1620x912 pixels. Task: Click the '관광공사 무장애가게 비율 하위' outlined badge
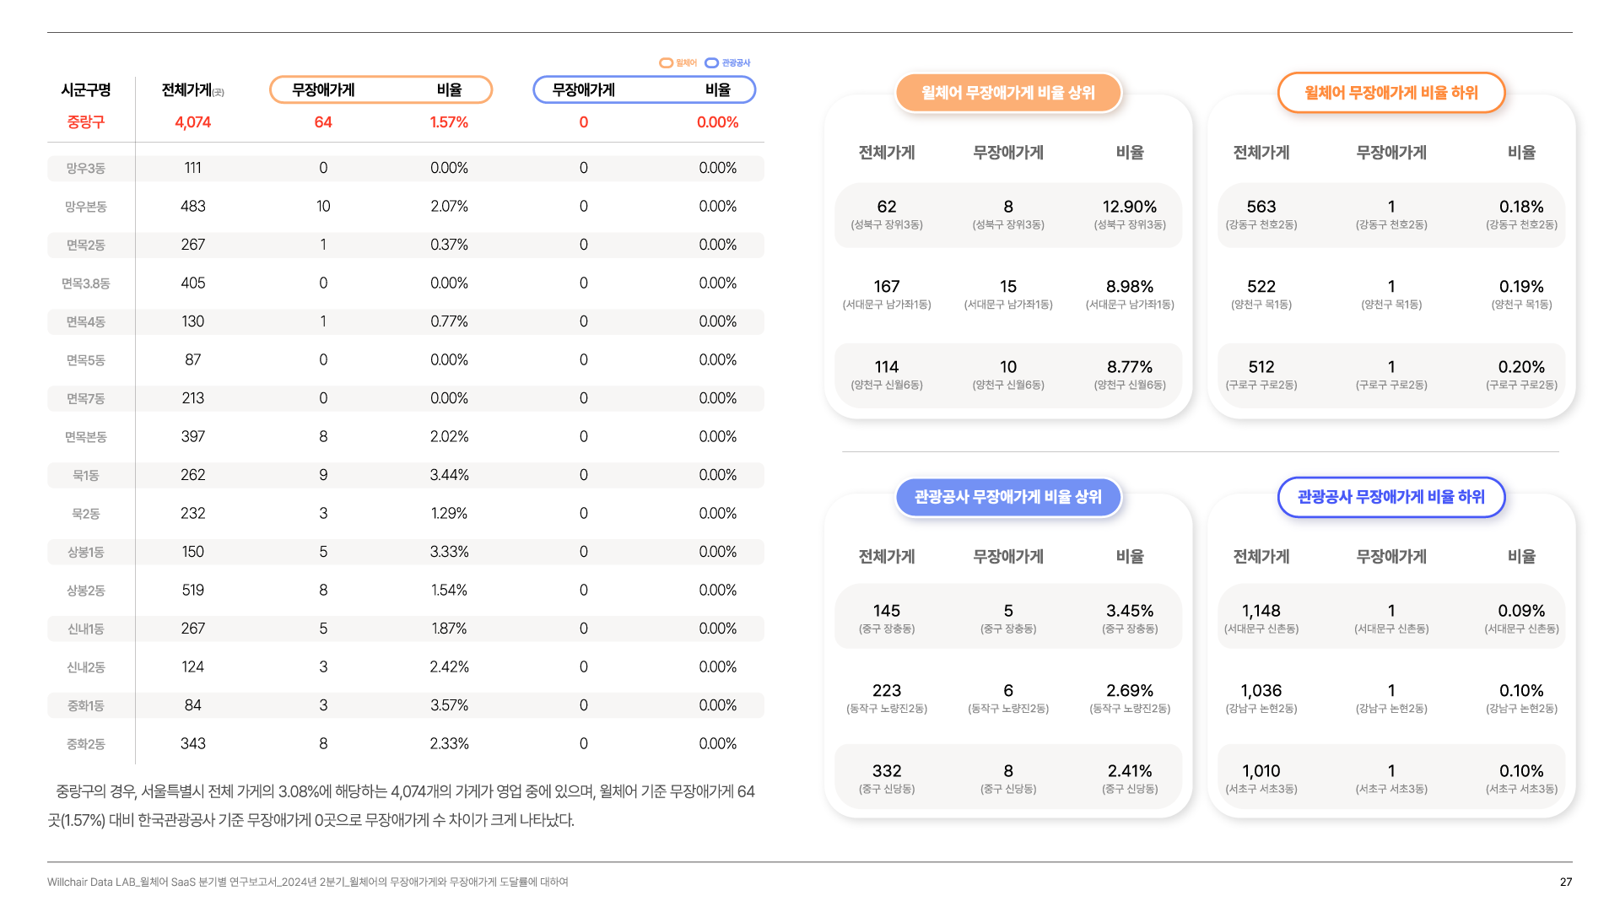tap(1390, 497)
